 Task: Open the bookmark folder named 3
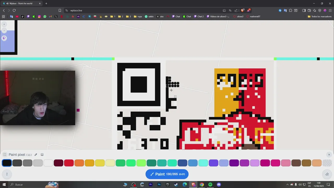(128, 16)
